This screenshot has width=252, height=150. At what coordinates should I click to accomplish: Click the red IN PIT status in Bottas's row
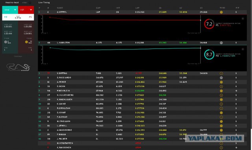[138, 73]
